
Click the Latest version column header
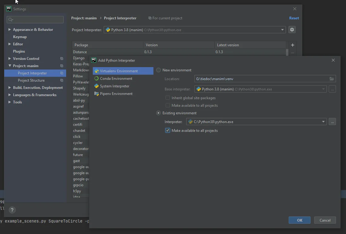click(250, 45)
